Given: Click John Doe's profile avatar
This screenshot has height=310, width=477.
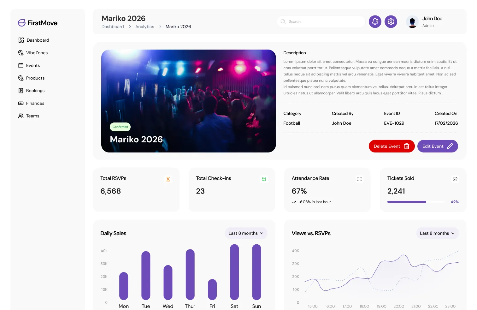Looking at the screenshot, I should (x=412, y=21).
